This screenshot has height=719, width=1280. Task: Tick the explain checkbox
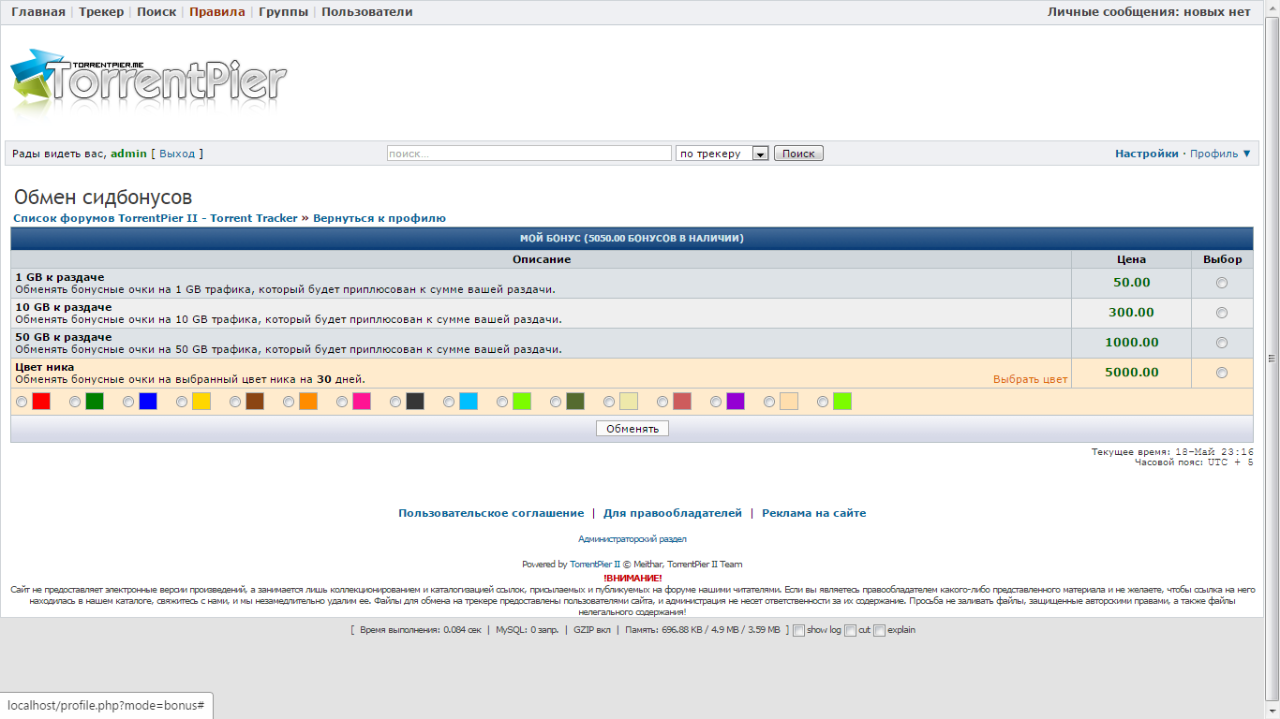879,630
